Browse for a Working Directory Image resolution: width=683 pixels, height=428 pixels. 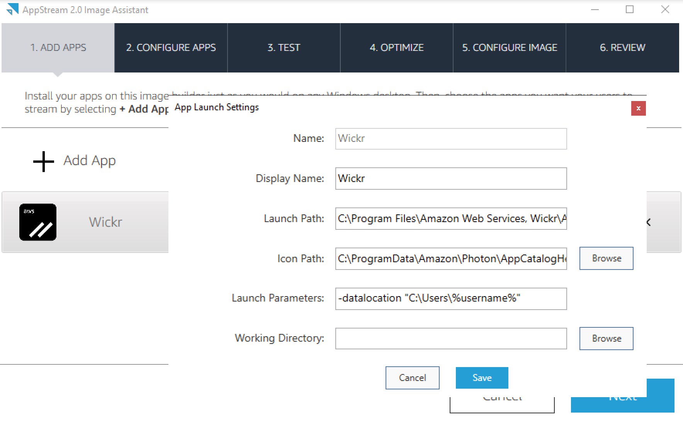click(606, 338)
